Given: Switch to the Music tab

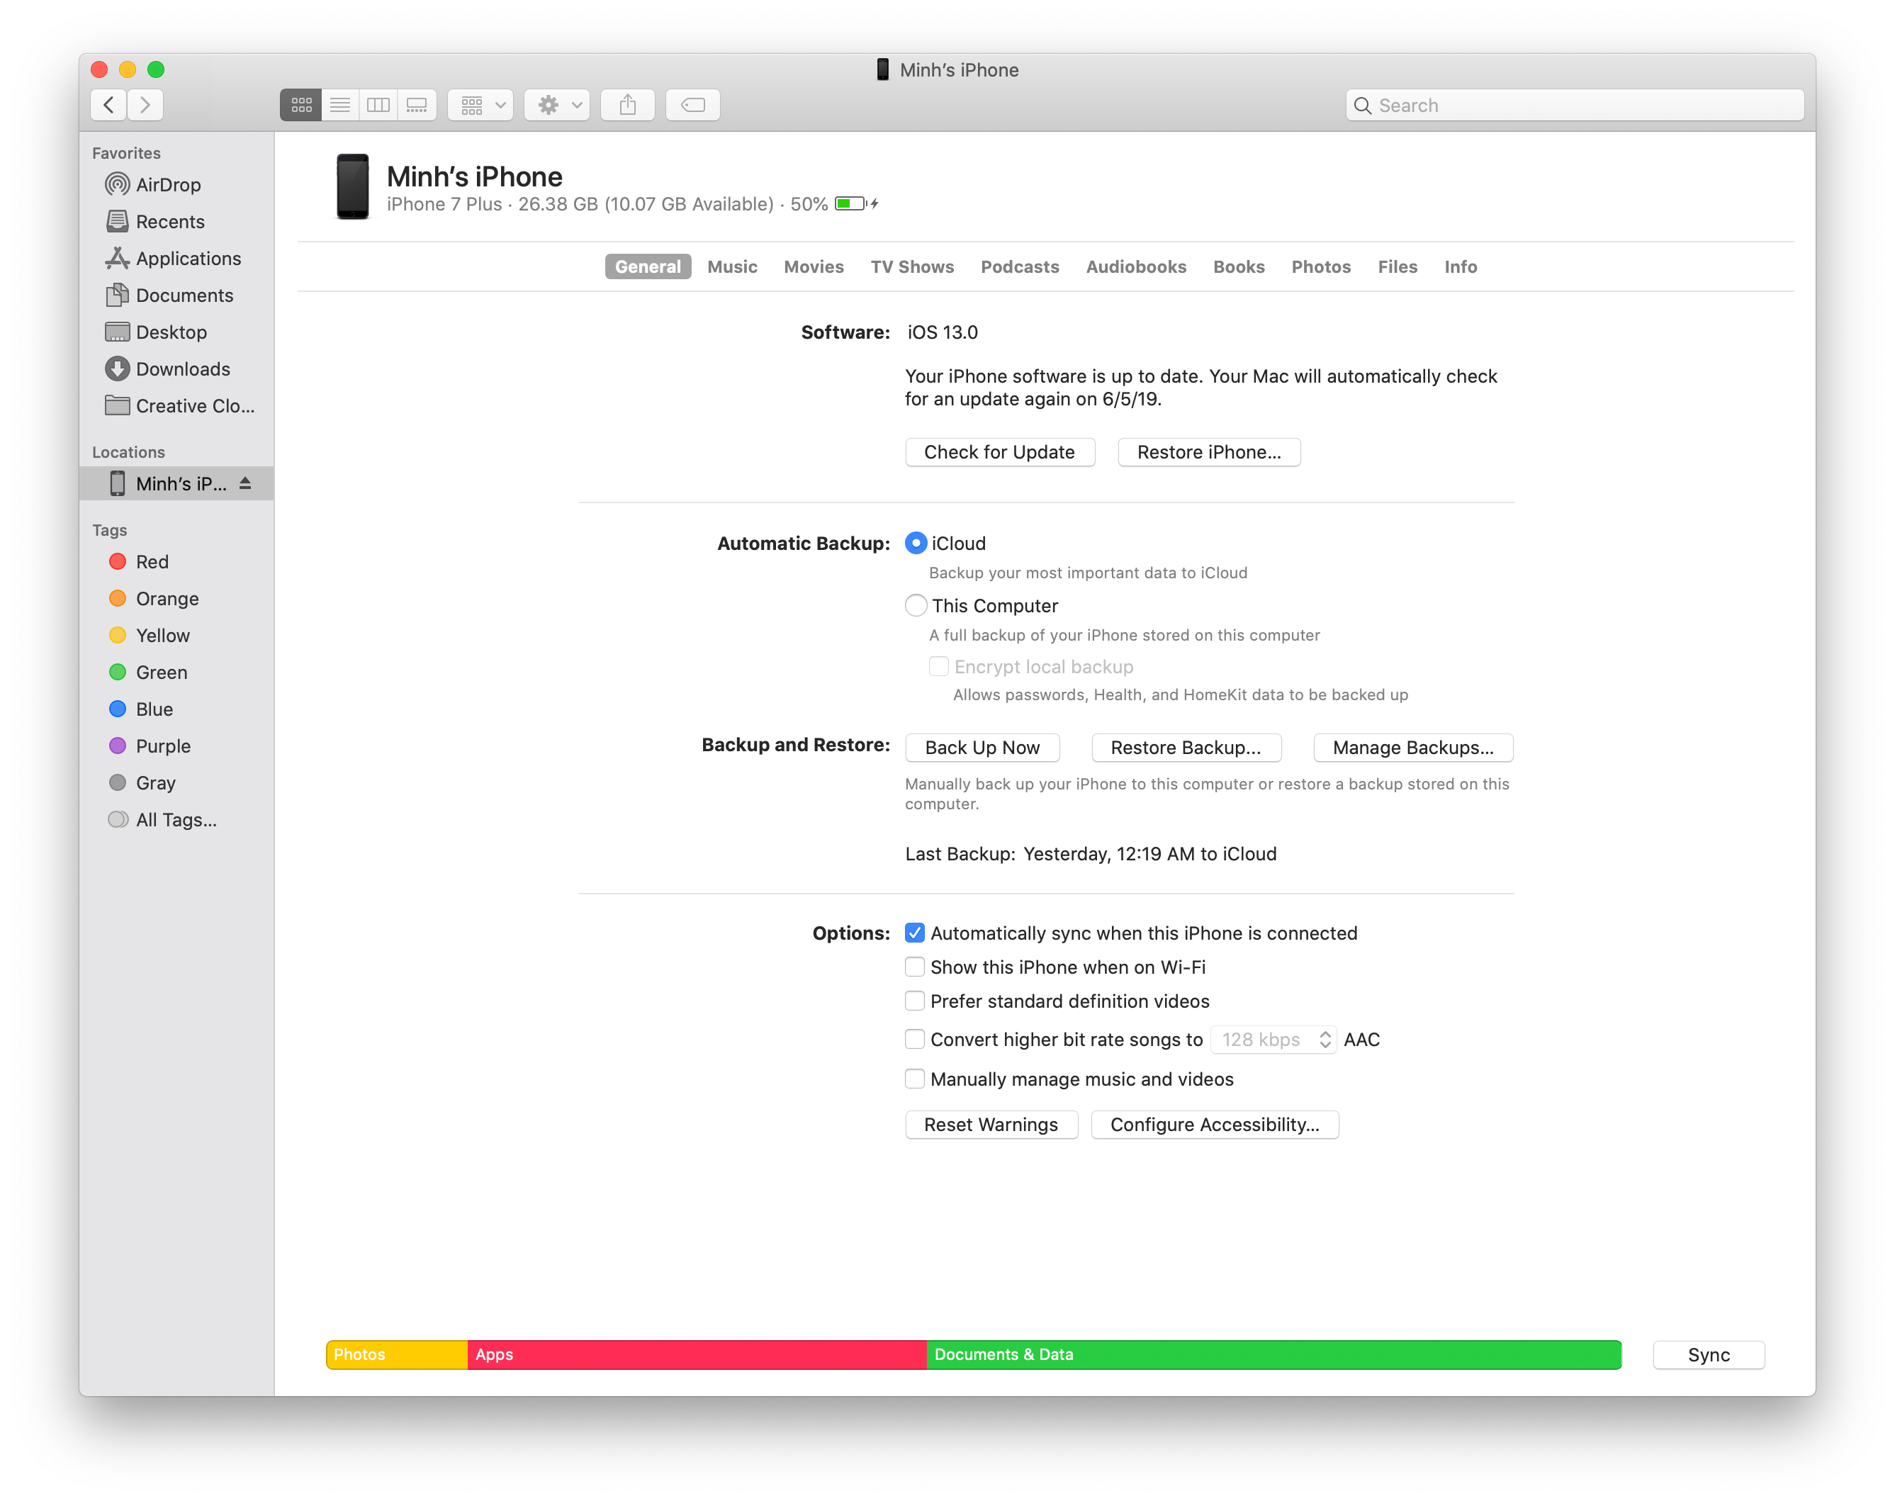Looking at the screenshot, I should click(732, 267).
